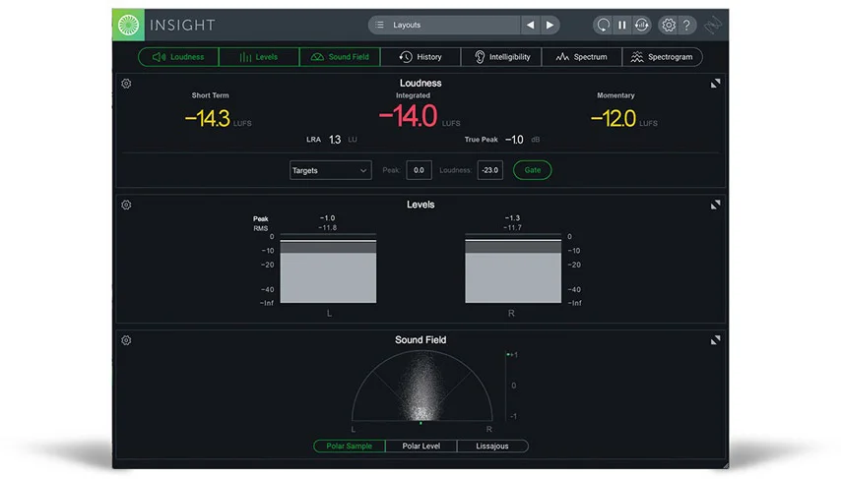This screenshot has width=841, height=479.
Task: Click the Short Term readout -14.3
Action: click(x=208, y=118)
